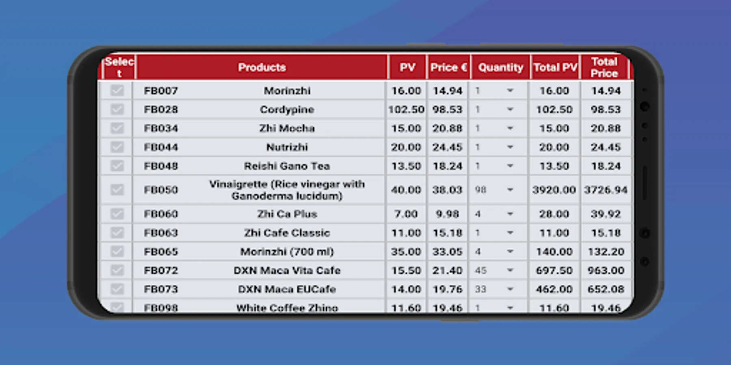Select product name Morinzhi in row FB007
Viewport: 731px width, 365px height.
(x=287, y=90)
